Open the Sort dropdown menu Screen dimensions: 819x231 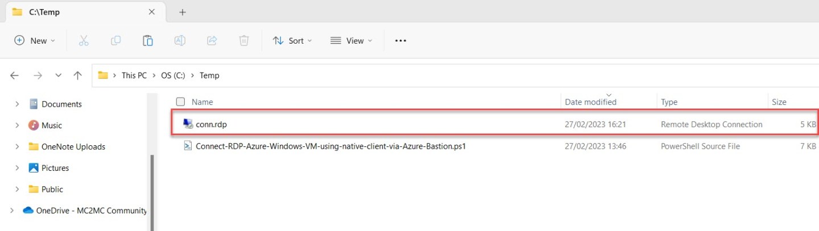coord(292,40)
